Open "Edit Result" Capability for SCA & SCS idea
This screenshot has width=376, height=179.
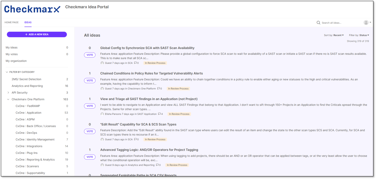pos(138,124)
